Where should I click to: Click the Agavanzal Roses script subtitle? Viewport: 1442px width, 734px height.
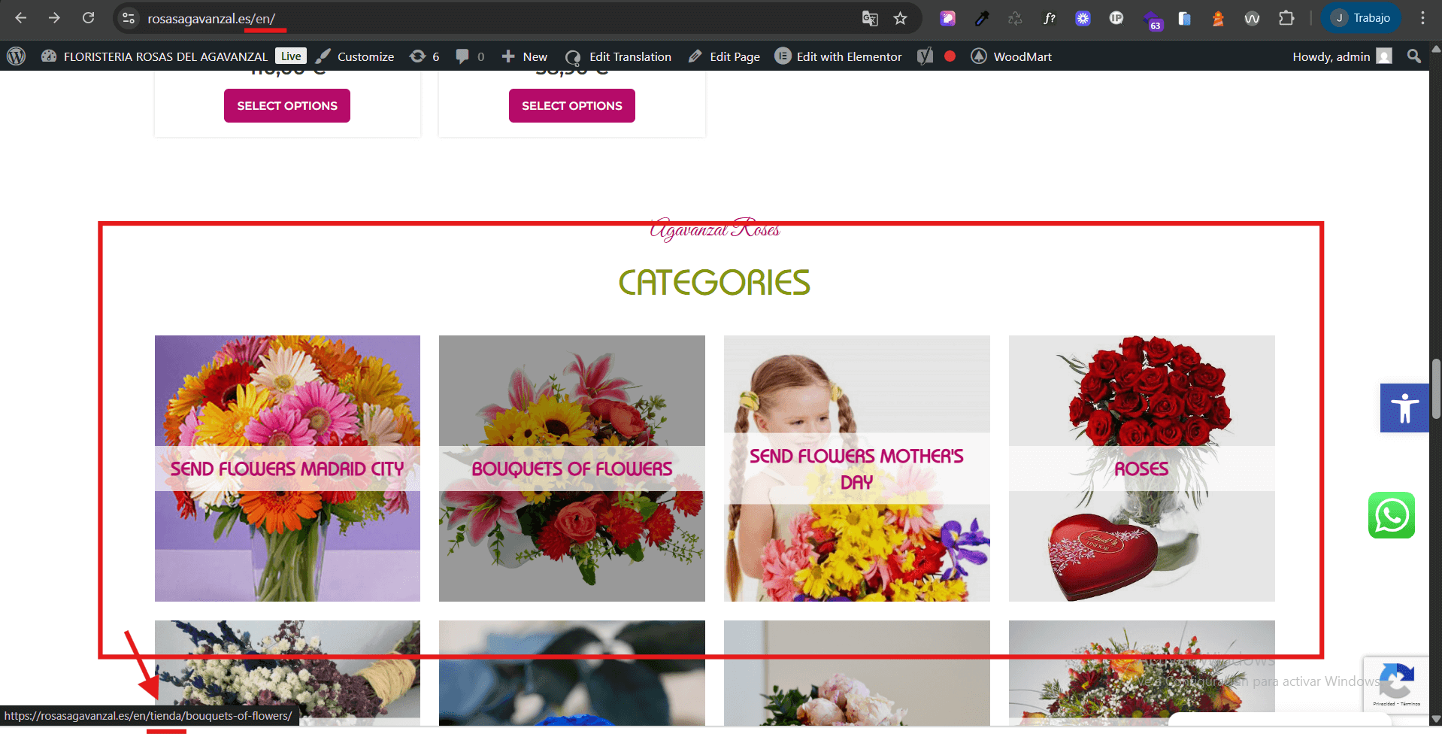point(715,229)
